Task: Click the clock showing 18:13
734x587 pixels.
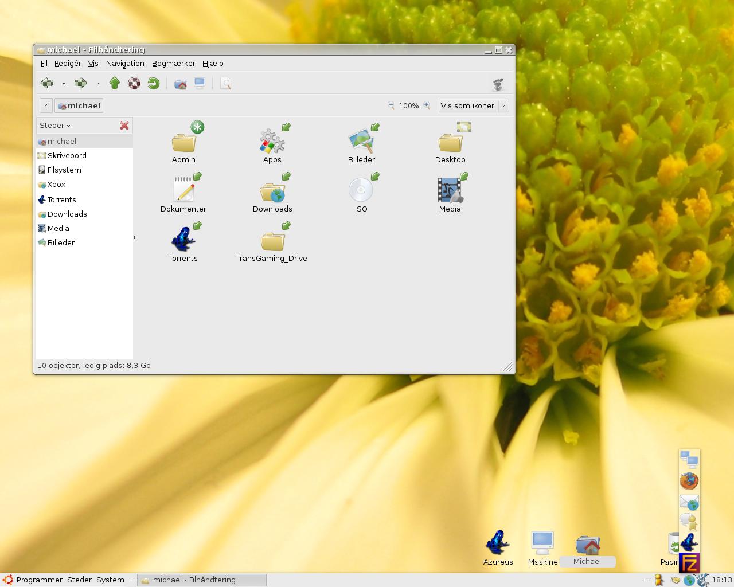Action: (x=721, y=580)
